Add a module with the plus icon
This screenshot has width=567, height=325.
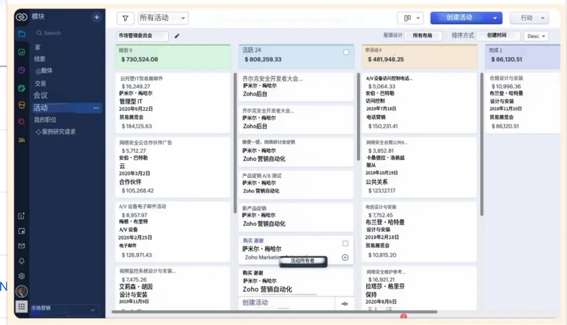point(97,17)
